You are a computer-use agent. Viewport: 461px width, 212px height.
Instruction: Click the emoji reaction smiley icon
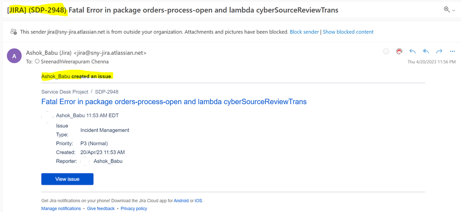386,51
